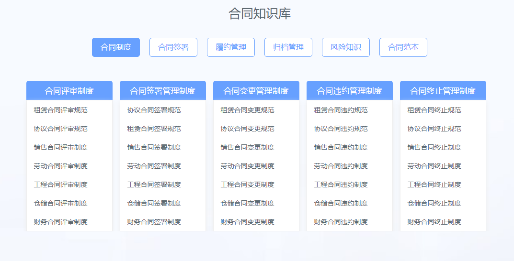Open 协议合同违约规范 link
Screen dimensions: 514x261
point(341,129)
